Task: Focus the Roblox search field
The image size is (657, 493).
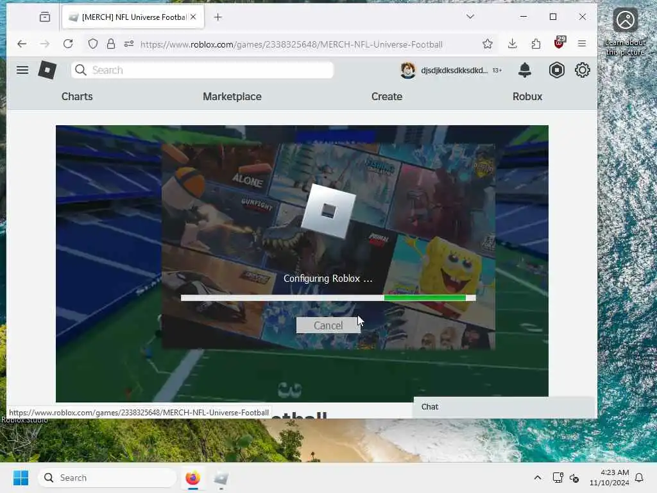Action: click(202, 70)
